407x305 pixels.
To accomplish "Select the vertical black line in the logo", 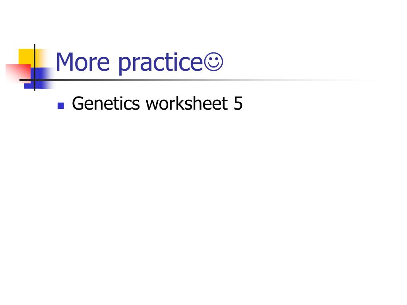I will tap(35, 68).
